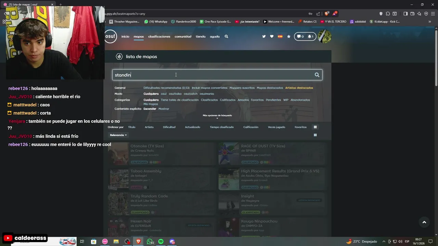Open Spotify from the taskbar

coord(161,242)
